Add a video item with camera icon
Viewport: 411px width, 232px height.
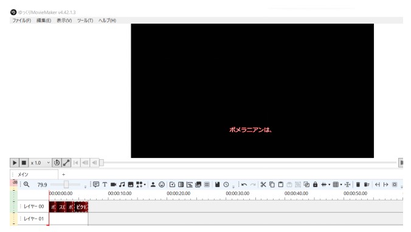113,185
